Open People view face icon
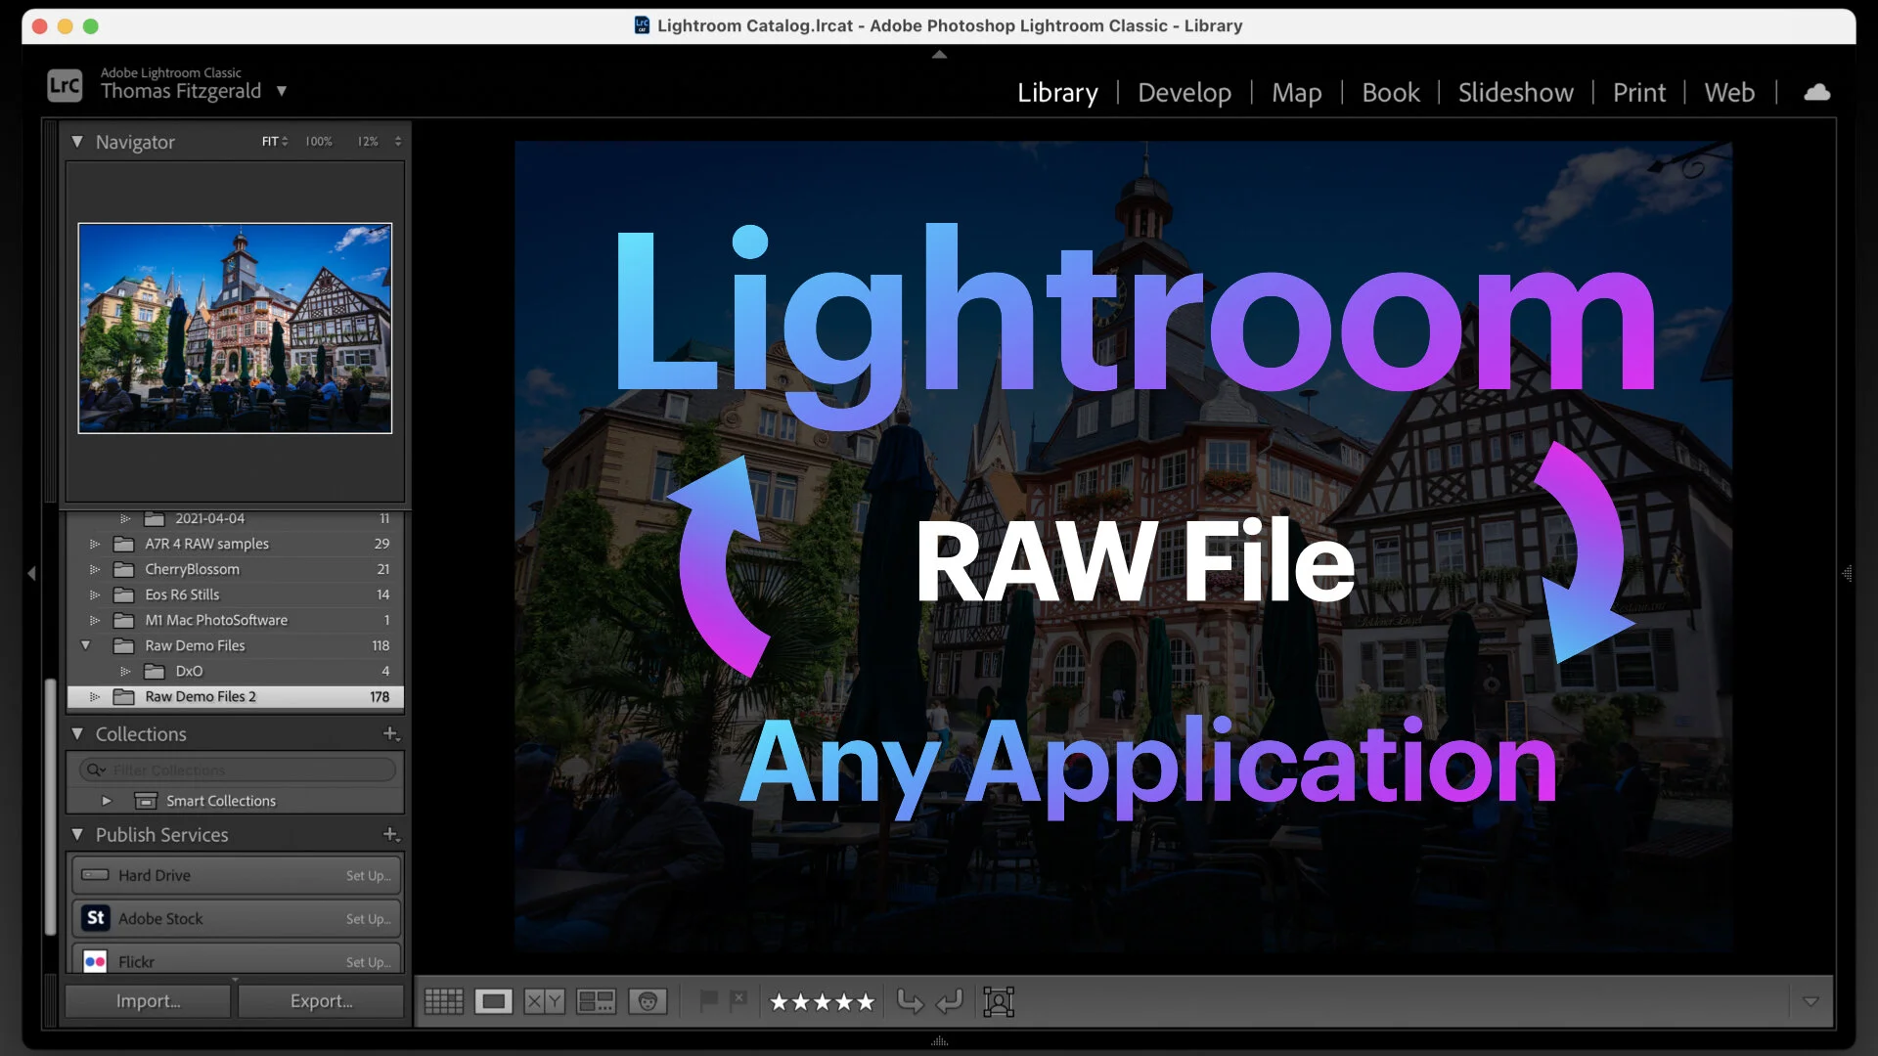This screenshot has width=1878, height=1056. click(x=647, y=1001)
